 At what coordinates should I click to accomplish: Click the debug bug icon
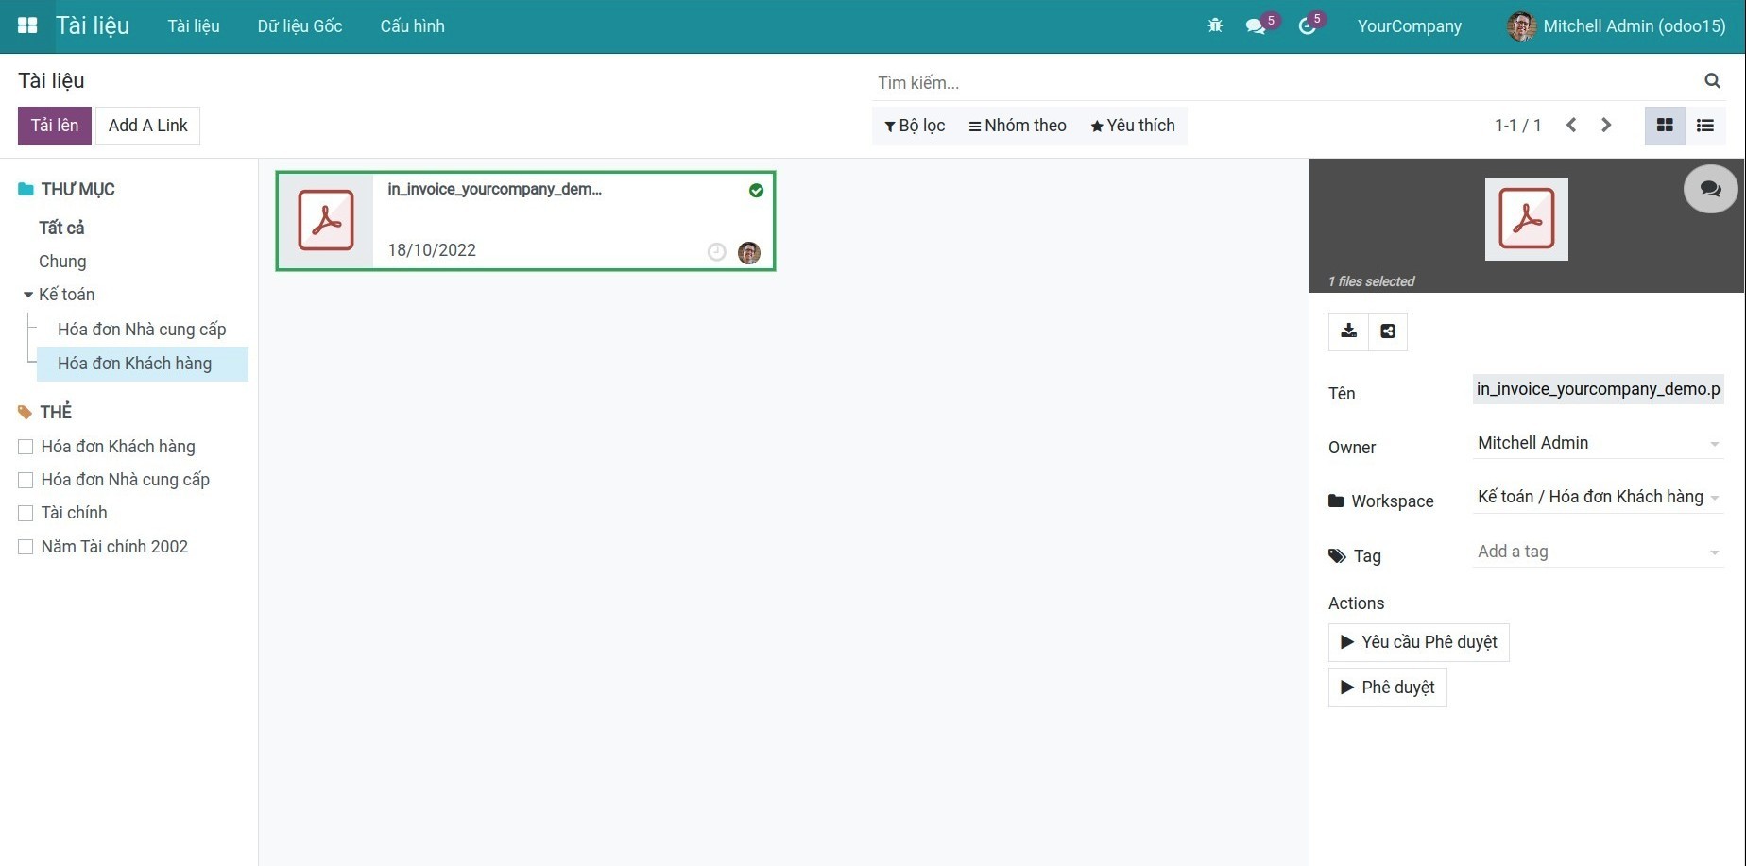[x=1215, y=25]
